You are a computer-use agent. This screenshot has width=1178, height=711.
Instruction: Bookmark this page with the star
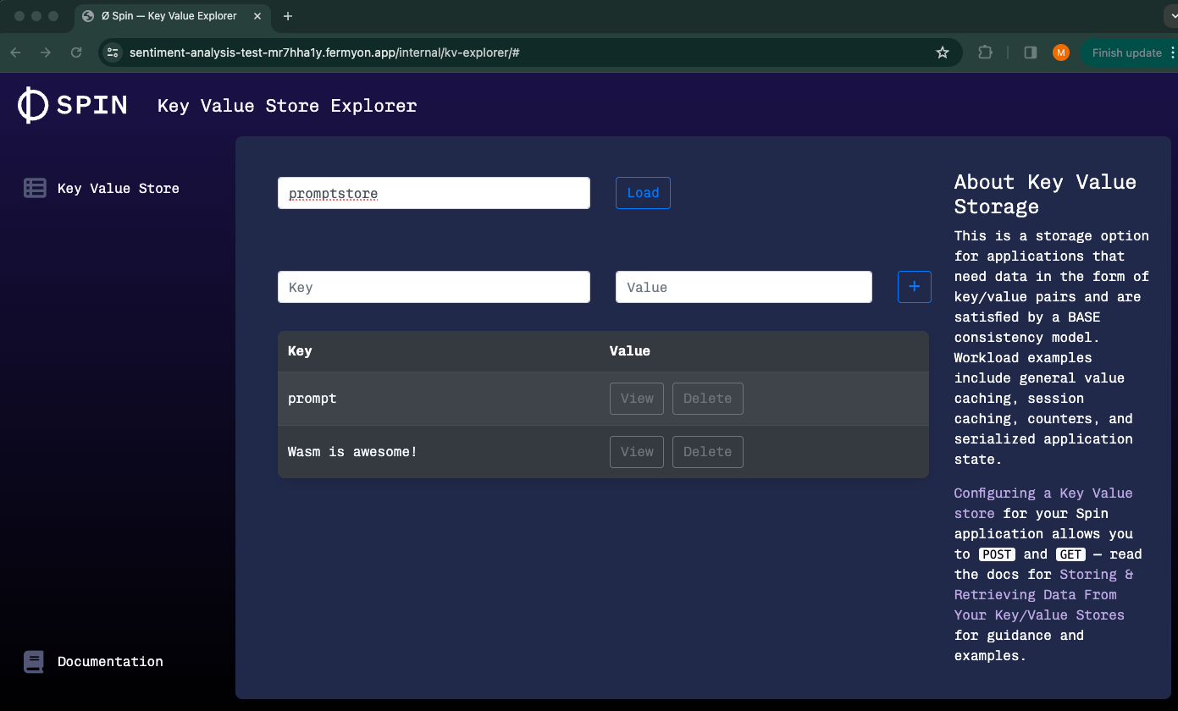click(x=943, y=52)
